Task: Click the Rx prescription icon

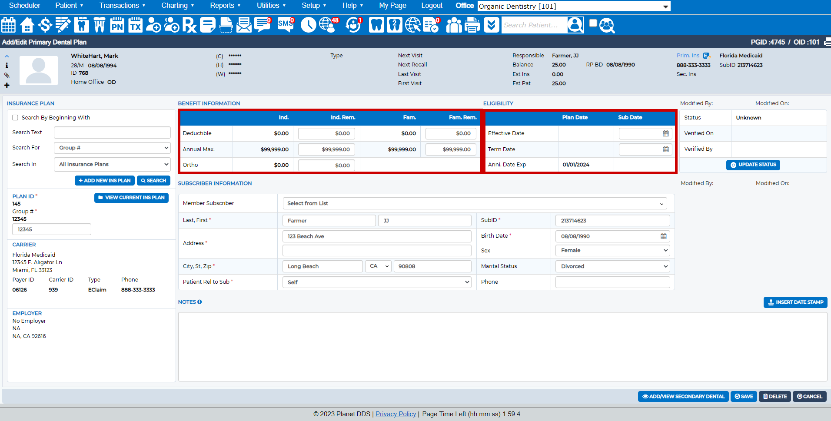Action: pos(189,25)
